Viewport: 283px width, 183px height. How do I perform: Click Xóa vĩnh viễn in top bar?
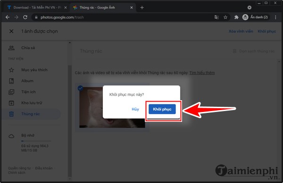tap(241, 32)
